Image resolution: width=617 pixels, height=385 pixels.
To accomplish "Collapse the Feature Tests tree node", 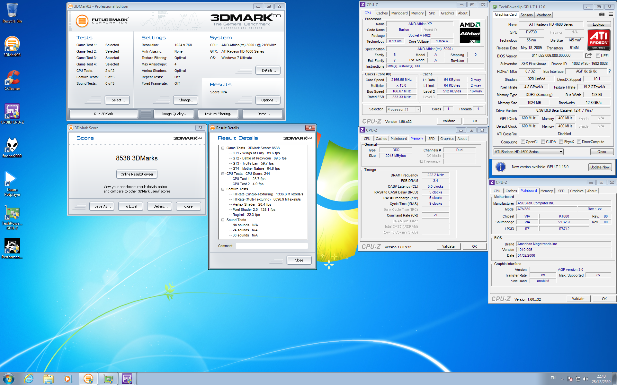I will [223, 189].
